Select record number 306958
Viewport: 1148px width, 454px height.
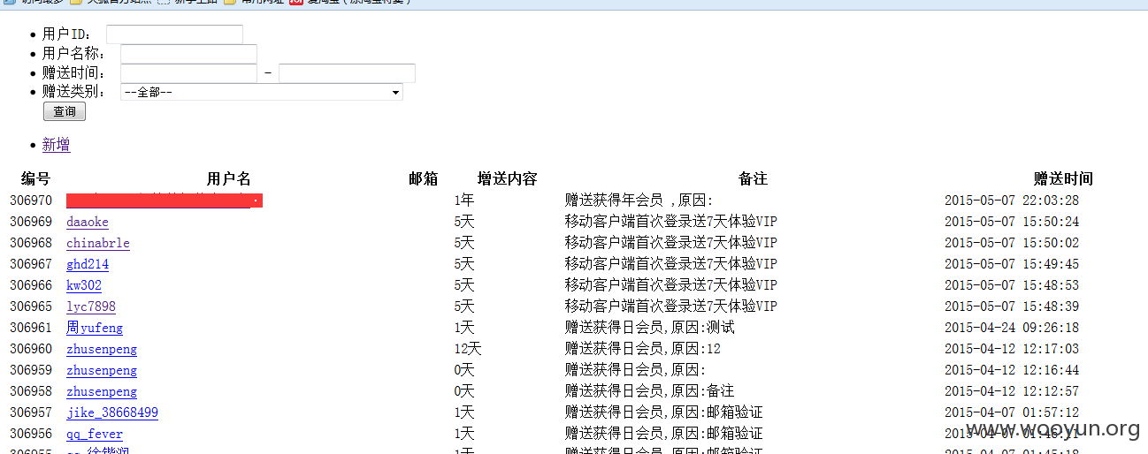31,391
